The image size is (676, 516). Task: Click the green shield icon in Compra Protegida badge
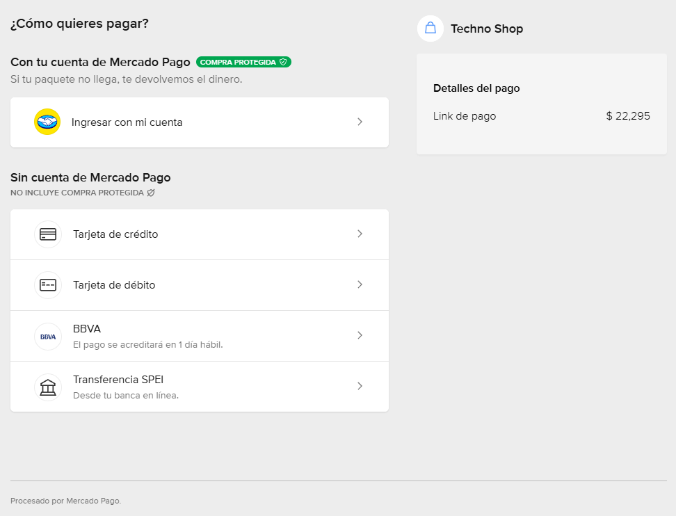pos(283,62)
